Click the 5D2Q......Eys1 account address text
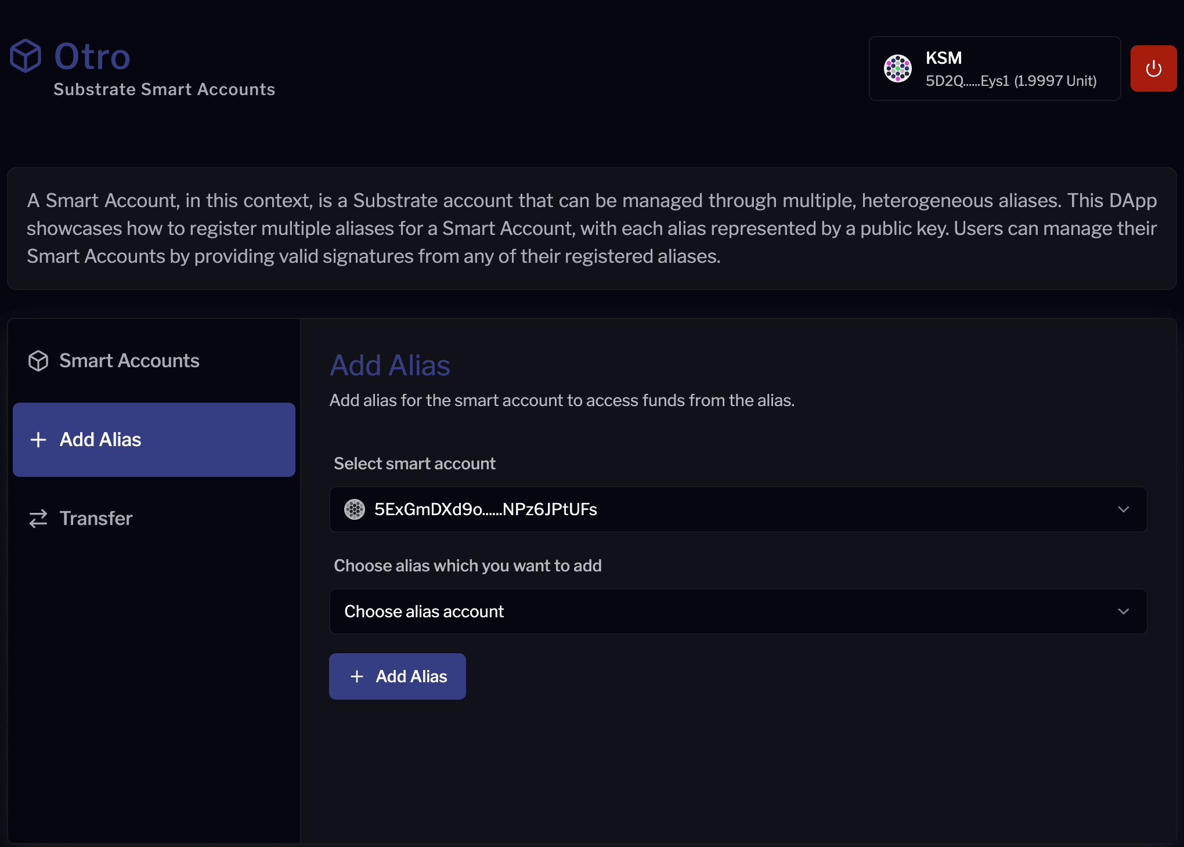Screen dimensions: 1184x847 click(967, 81)
